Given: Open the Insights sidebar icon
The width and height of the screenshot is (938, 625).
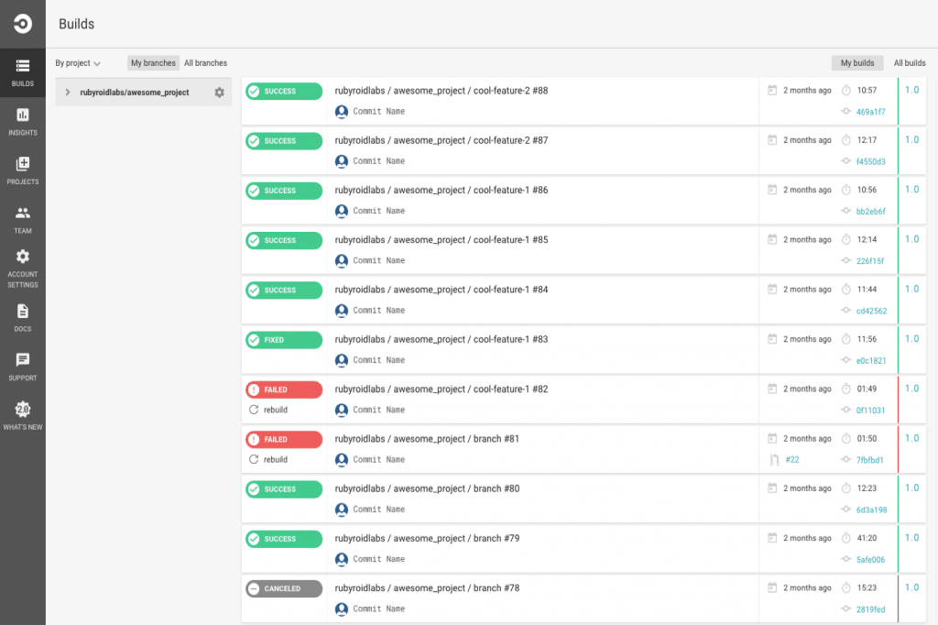Looking at the screenshot, I should tap(23, 121).
